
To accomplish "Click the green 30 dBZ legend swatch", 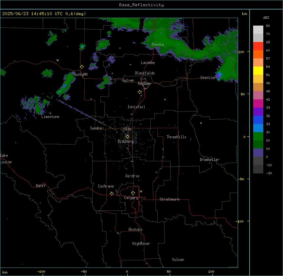I will pyautogui.click(x=258, y=136).
